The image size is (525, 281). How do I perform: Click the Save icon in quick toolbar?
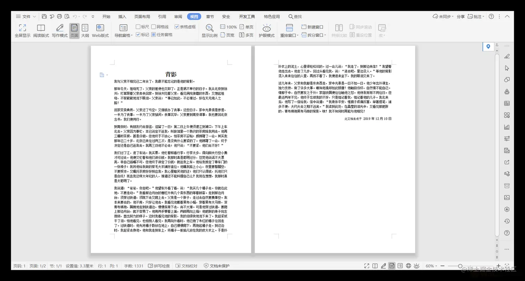coord(44,16)
